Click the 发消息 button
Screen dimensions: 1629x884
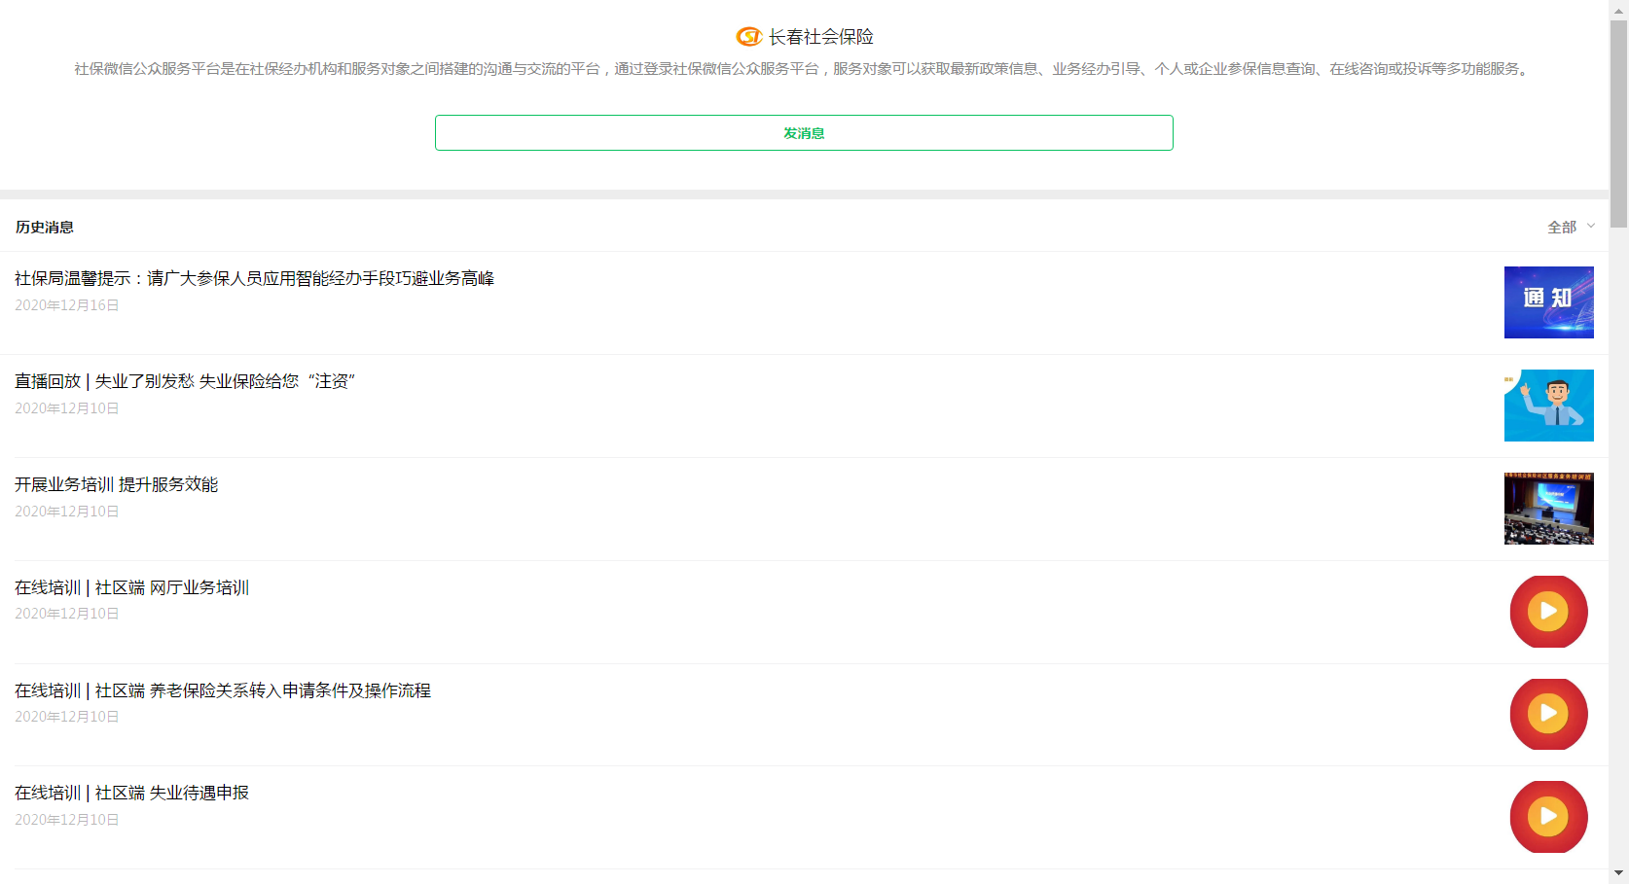tap(804, 133)
